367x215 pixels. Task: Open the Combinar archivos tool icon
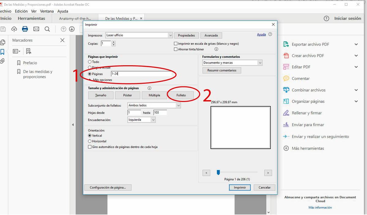pos(286,90)
